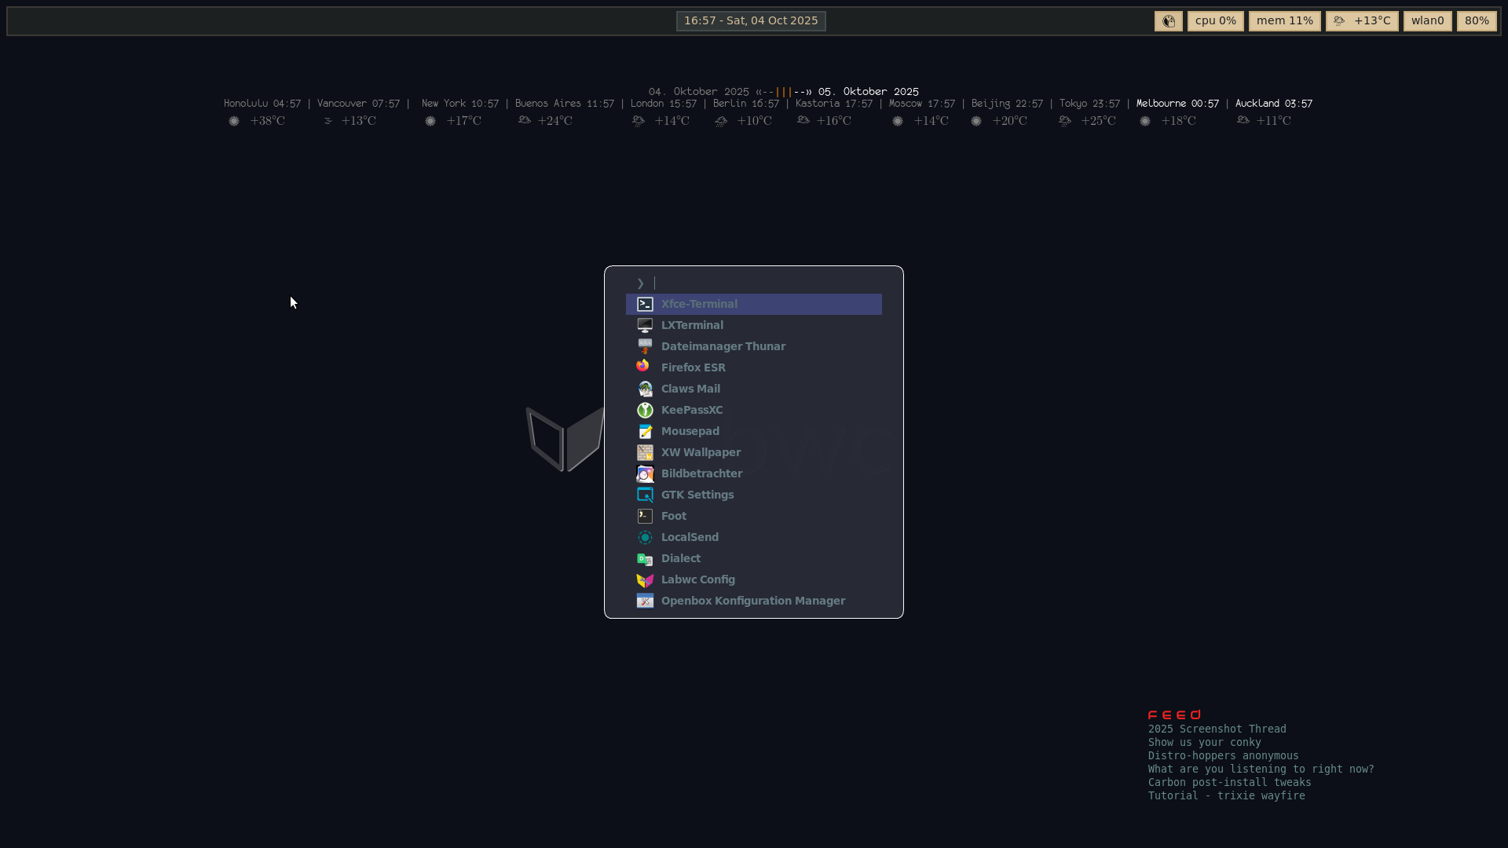Screen dimensions: 1508x848
Task: Click the Claws Mail icon
Action: (645, 389)
